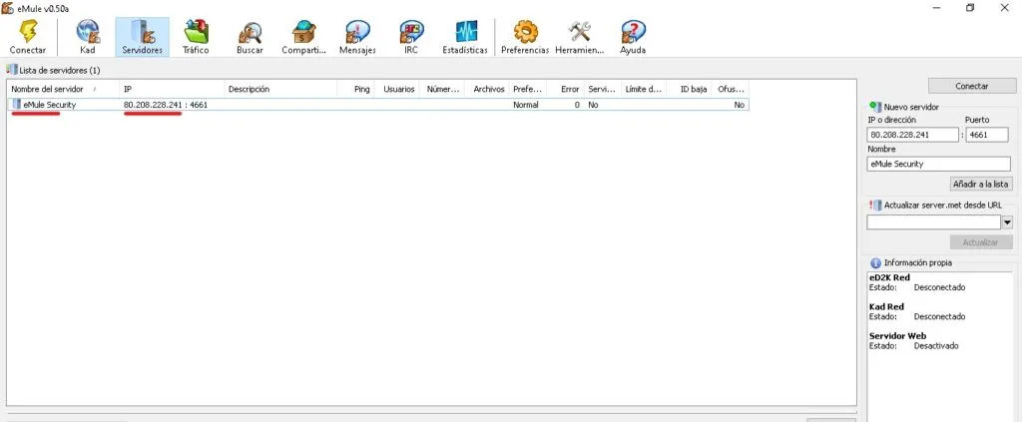Open the IRC chat window
The width and height of the screenshot is (1022, 422).
pos(410,37)
